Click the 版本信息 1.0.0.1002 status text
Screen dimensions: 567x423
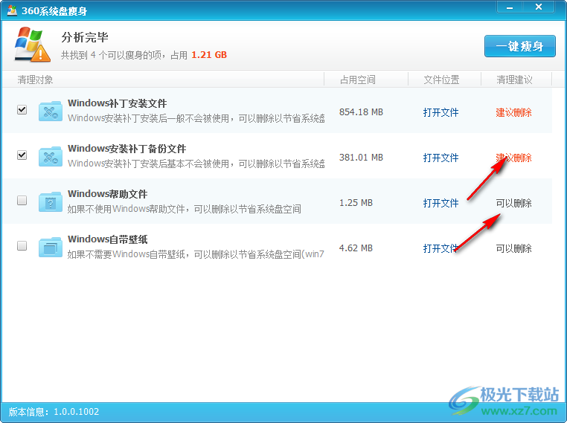[54, 412]
